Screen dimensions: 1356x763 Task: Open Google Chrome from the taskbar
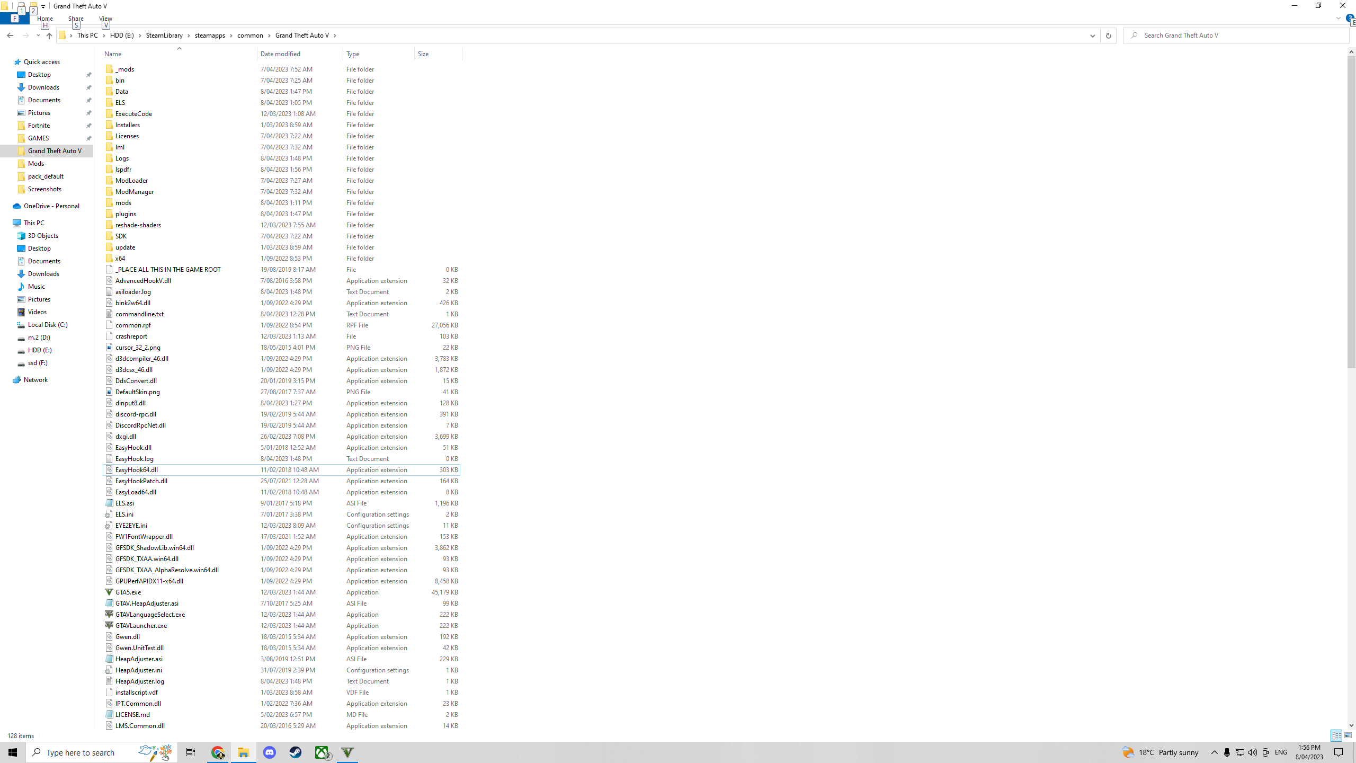tap(218, 752)
